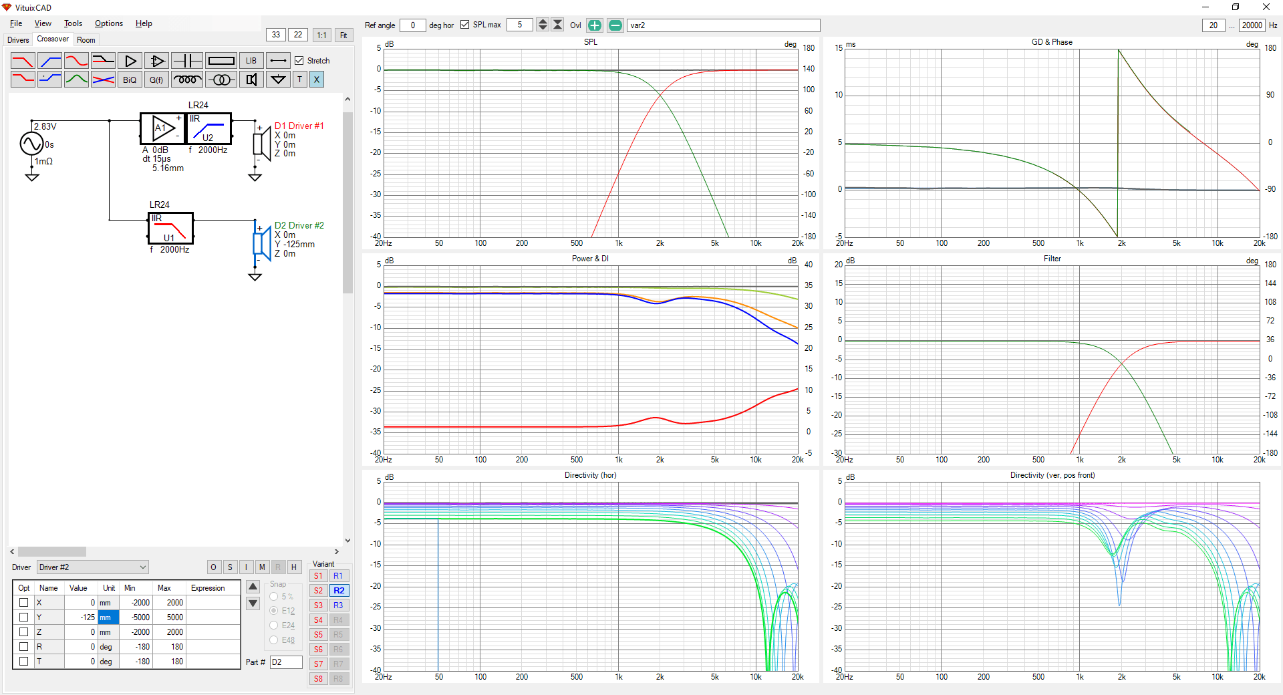Click the M parameter button

click(x=262, y=567)
